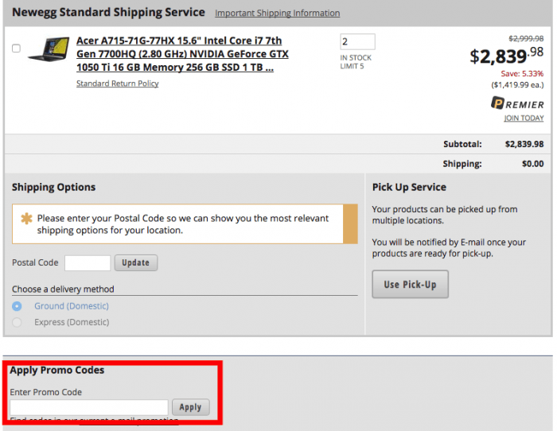Click the Apply Promo Codes heading
Image resolution: width=557 pixels, height=431 pixels.
point(56,370)
